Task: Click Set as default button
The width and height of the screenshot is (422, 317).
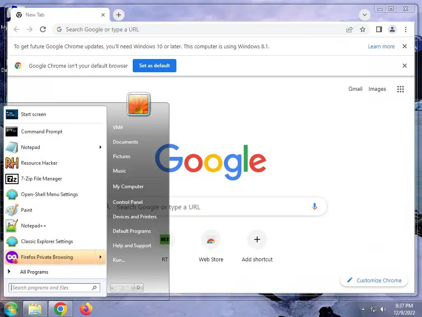Action: click(155, 66)
